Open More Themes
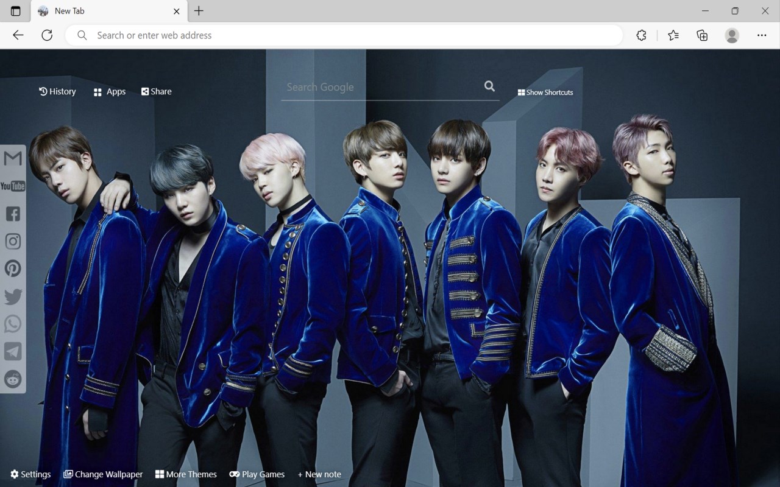This screenshot has height=487, width=780. click(186, 474)
